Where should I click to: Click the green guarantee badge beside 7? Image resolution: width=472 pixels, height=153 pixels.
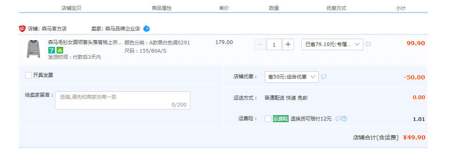click(59, 50)
